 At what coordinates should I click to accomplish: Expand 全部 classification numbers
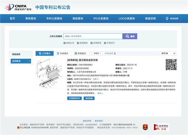click(x=96, y=79)
